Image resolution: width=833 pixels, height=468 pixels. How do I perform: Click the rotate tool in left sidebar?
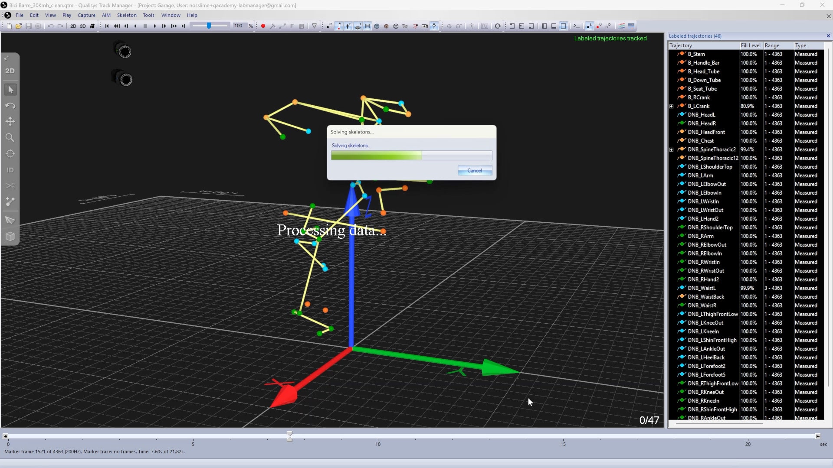(x=10, y=106)
